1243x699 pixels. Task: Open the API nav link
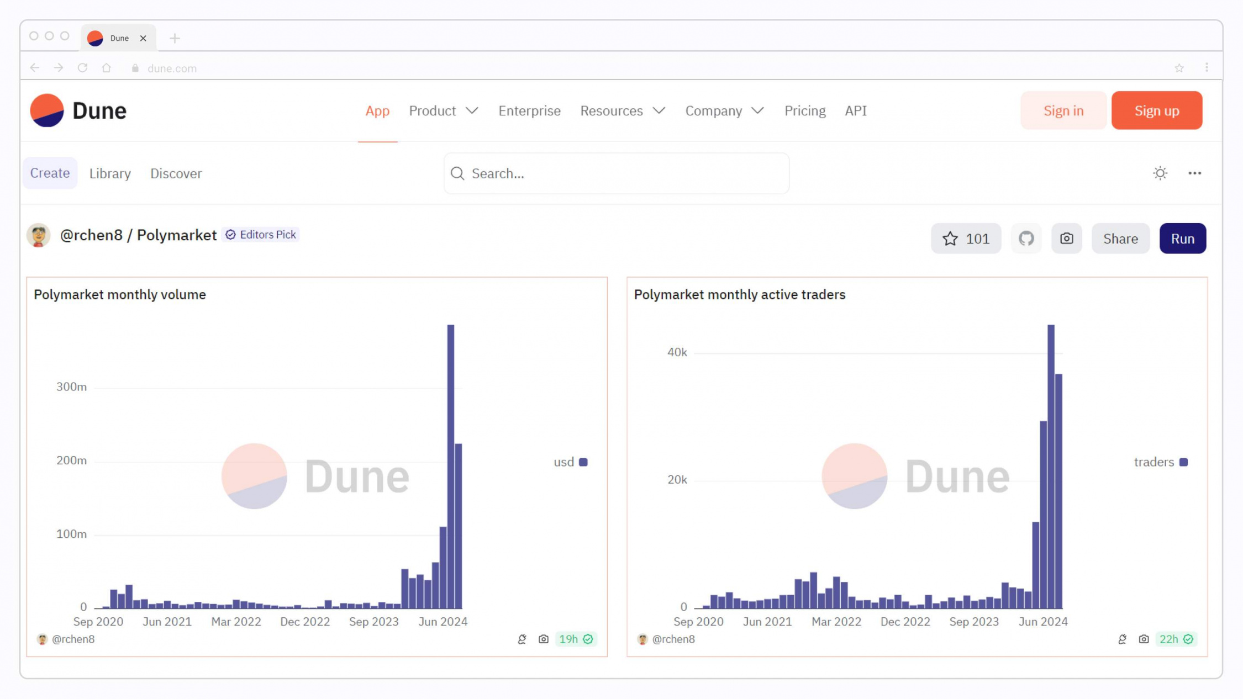coord(856,110)
